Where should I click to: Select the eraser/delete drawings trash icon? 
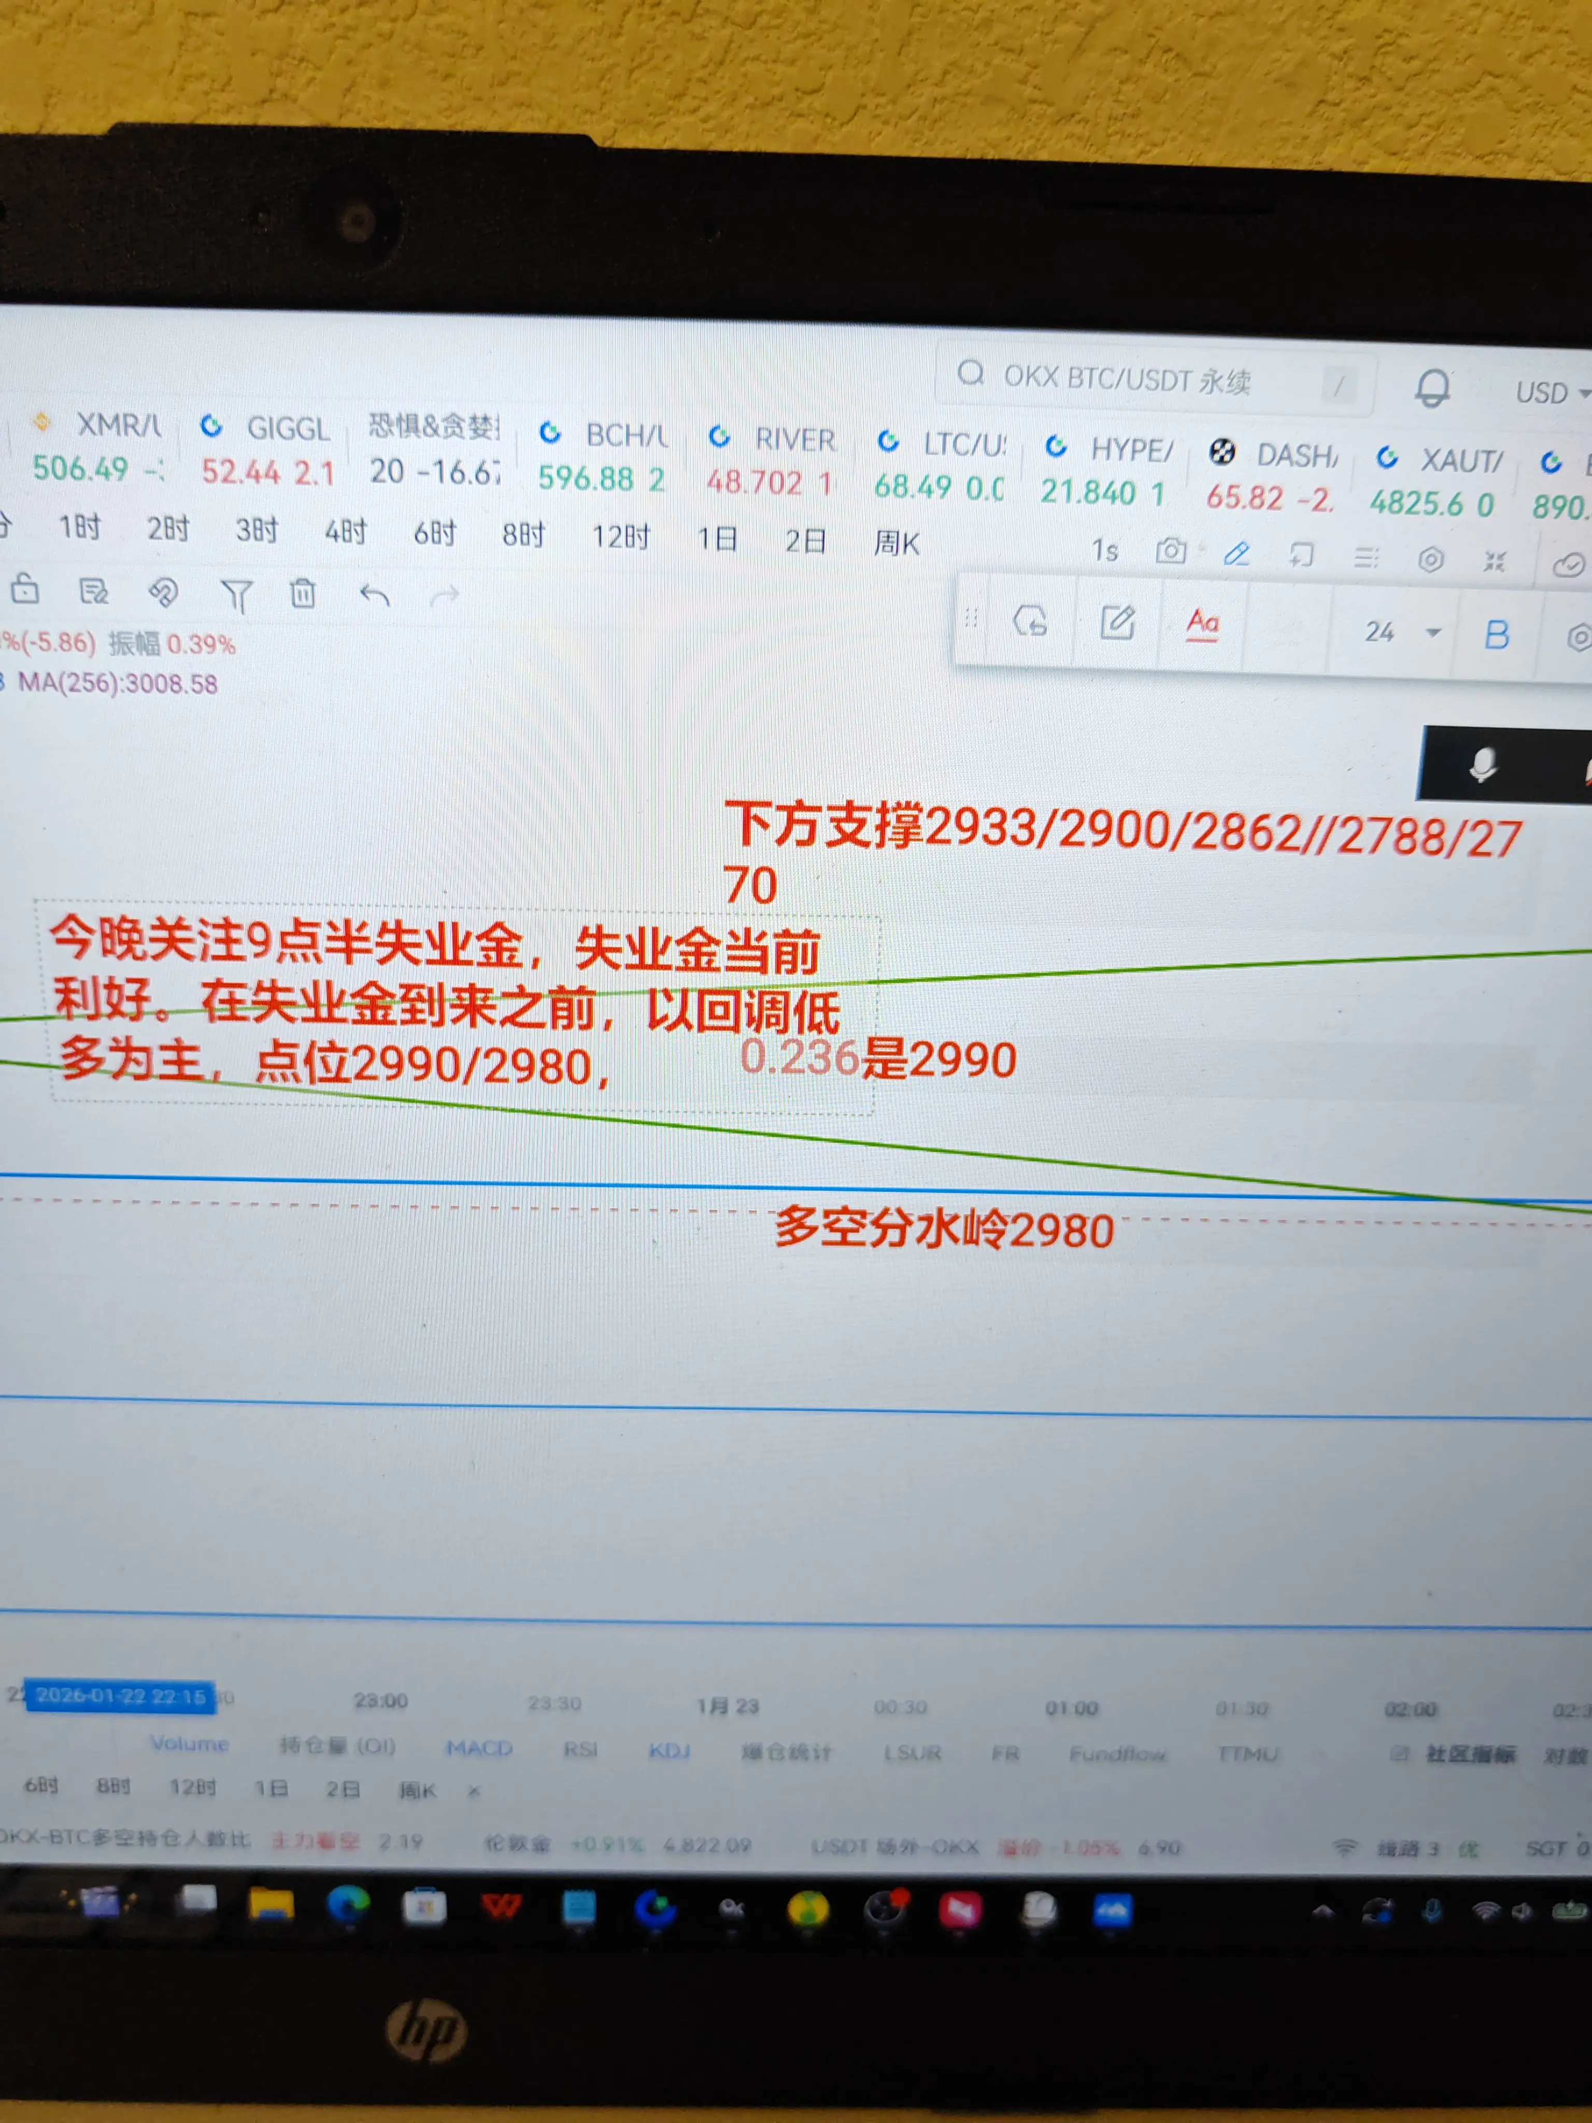point(303,593)
